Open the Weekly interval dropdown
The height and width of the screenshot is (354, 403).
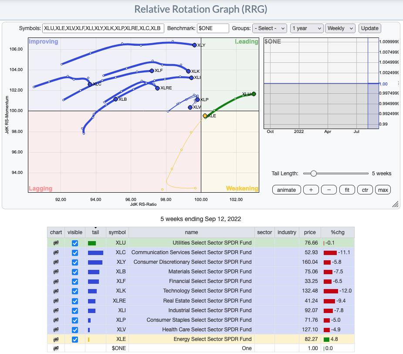pos(340,28)
